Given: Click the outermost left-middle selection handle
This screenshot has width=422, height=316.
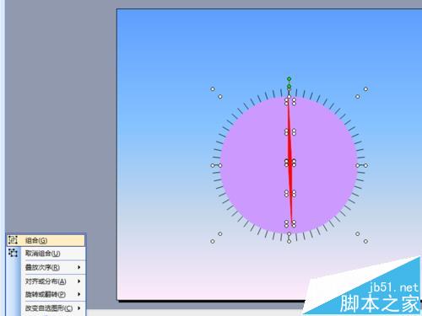Looking at the screenshot, I should click(x=213, y=165).
